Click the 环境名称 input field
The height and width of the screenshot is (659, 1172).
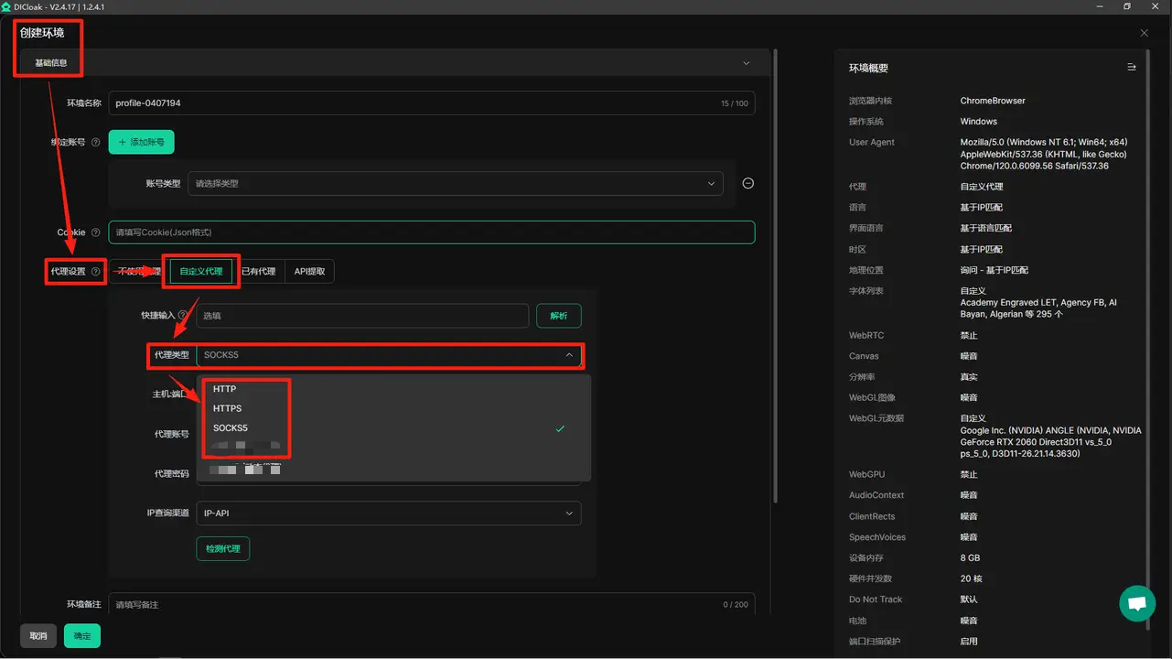pyautogui.click(x=412, y=103)
